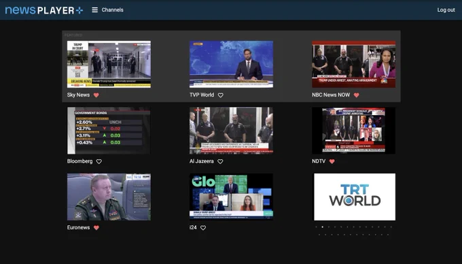This screenshot has height=264, width=462.
Task: Unfavorite Euronews with its heart icon
Action: coord(96,228)
